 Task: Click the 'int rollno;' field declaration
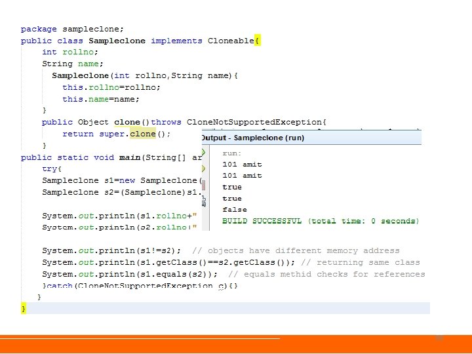70,52
